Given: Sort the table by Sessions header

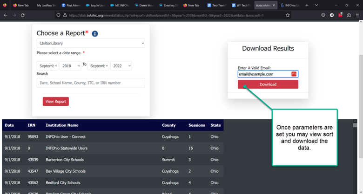Looking at the screenshot, I should click(x=197, y=125).
